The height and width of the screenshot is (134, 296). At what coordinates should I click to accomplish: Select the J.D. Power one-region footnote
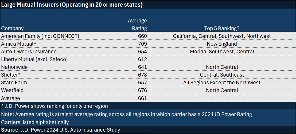pos(54,106)
